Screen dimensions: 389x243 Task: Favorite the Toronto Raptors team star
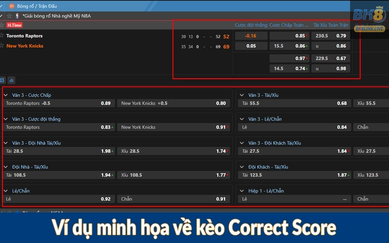click(x=2, y=35)
